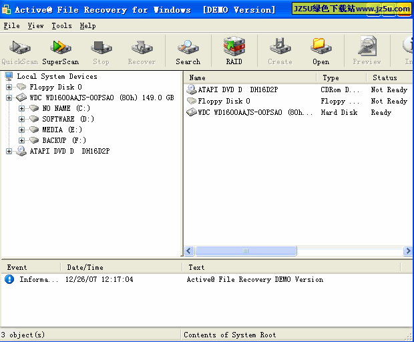Open the Help menu
The width and height of the screenshot is (414, 342).
88,26
